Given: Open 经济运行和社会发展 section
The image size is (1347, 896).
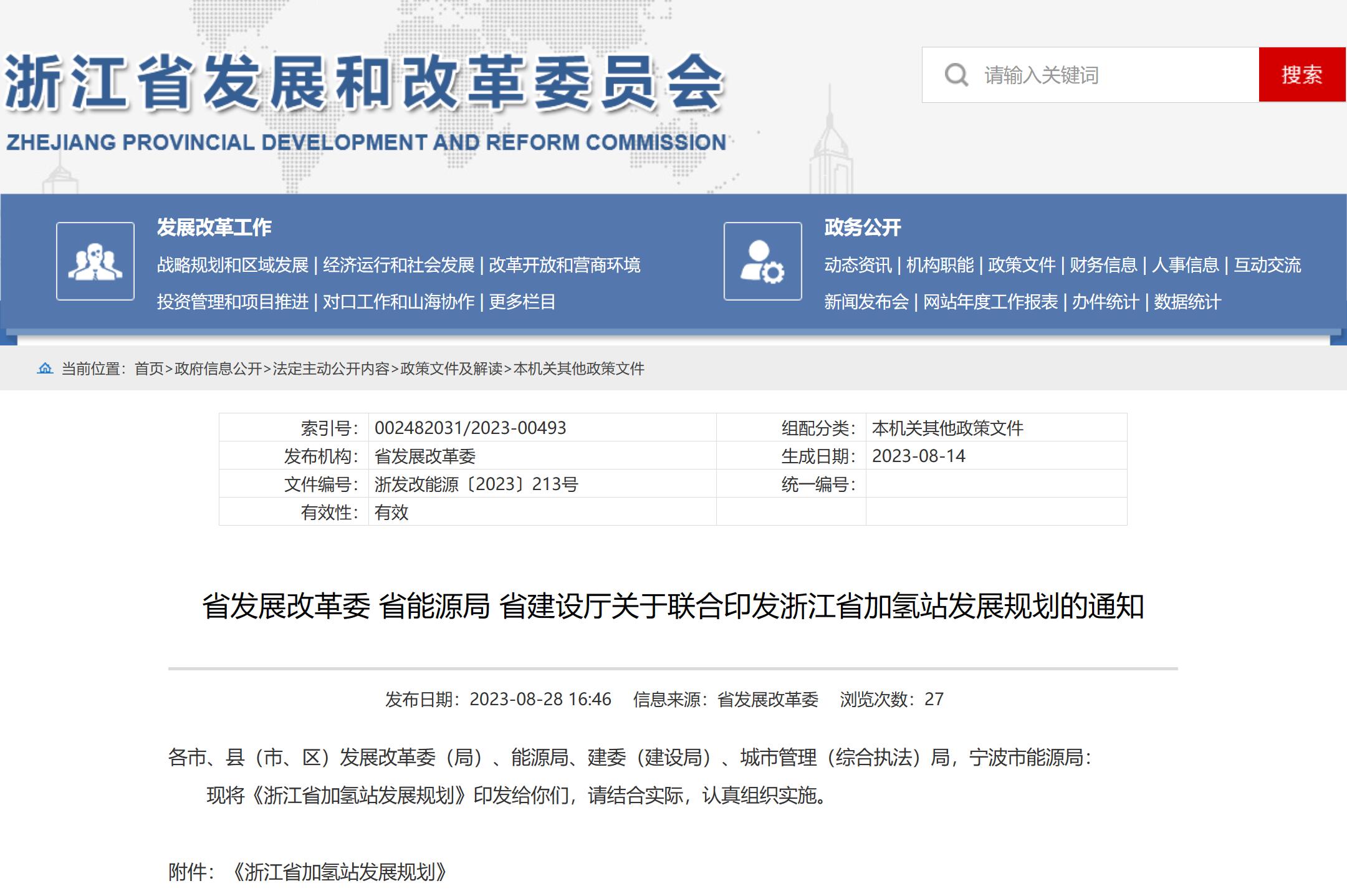Looking at the screenshot, I should [399, 265].
